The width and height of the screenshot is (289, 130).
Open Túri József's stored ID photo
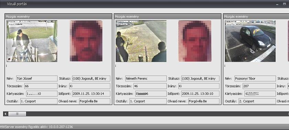[86, 41]
